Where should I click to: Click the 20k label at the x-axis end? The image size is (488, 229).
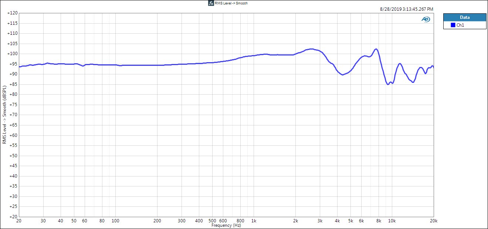pyautogui.click(x=433, y=220)
